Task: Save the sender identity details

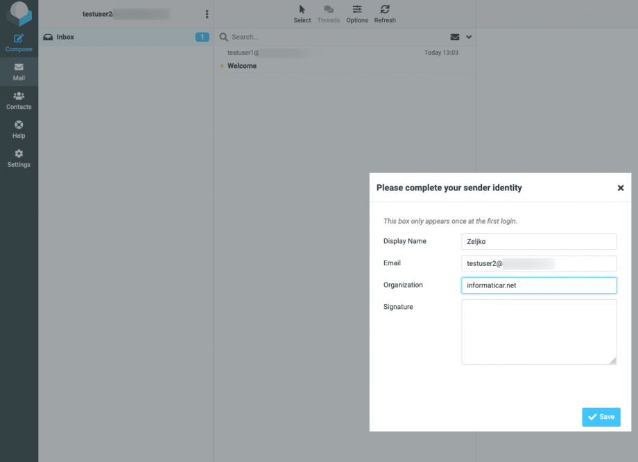Action: tap(601, 417)
